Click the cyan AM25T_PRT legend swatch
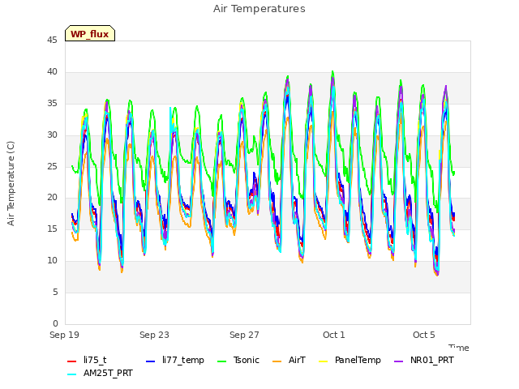The width and height of the screenshot is (519, 389). point(72,374)
